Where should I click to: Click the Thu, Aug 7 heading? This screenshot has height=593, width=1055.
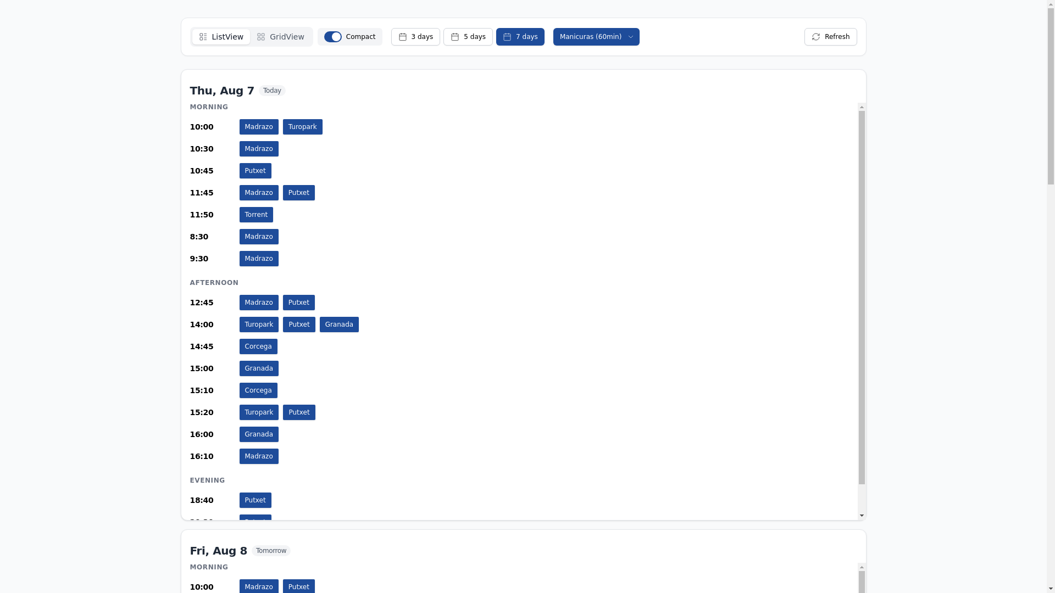click(222, 91)
